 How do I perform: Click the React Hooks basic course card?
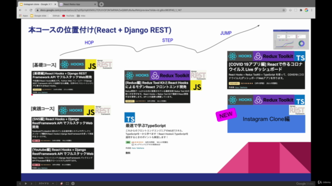63,83
